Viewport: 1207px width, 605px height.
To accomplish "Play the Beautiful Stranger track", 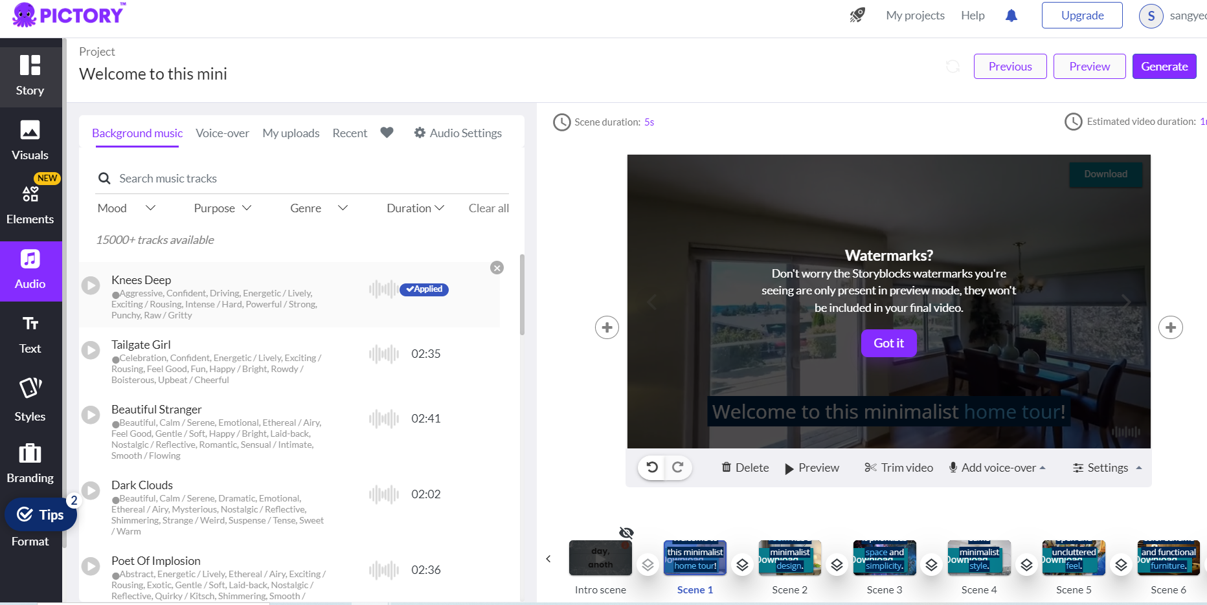I will click(91, 415).
